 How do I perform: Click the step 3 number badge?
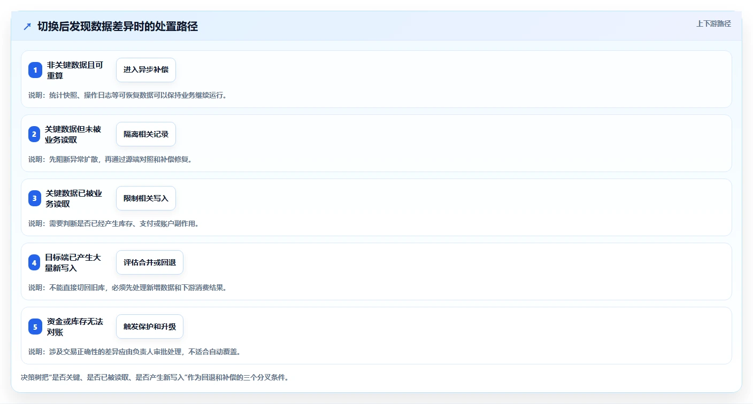(x=35, y=198)
